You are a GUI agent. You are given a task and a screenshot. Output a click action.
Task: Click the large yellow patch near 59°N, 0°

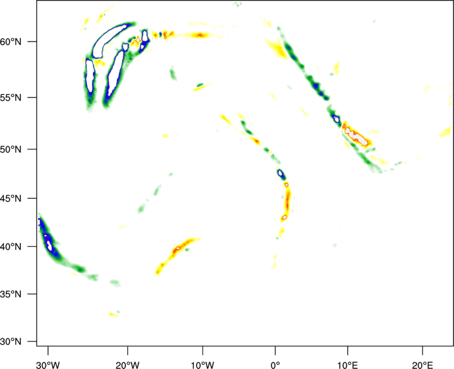(x=276, y=48)
